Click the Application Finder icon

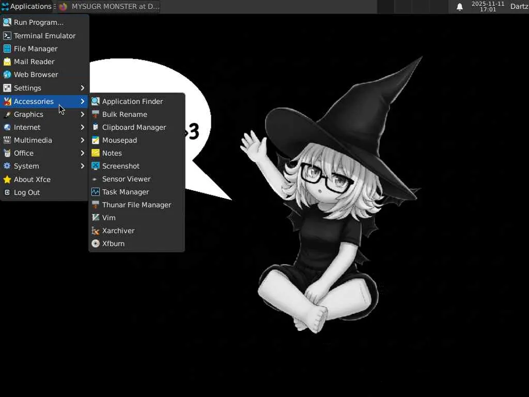[x=96, y=101]
